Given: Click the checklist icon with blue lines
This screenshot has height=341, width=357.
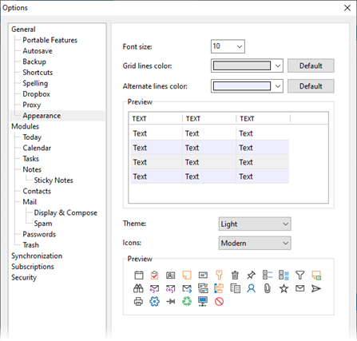Looking at the screenshot, I should [268, 275].
